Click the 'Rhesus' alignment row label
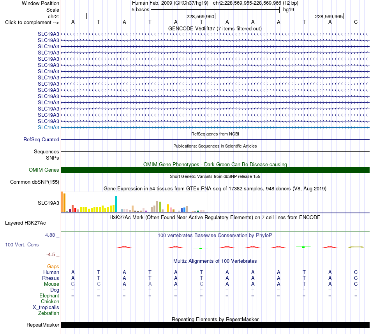The height and width of the screenshot is (334, 370). click(x=51, y=278)
